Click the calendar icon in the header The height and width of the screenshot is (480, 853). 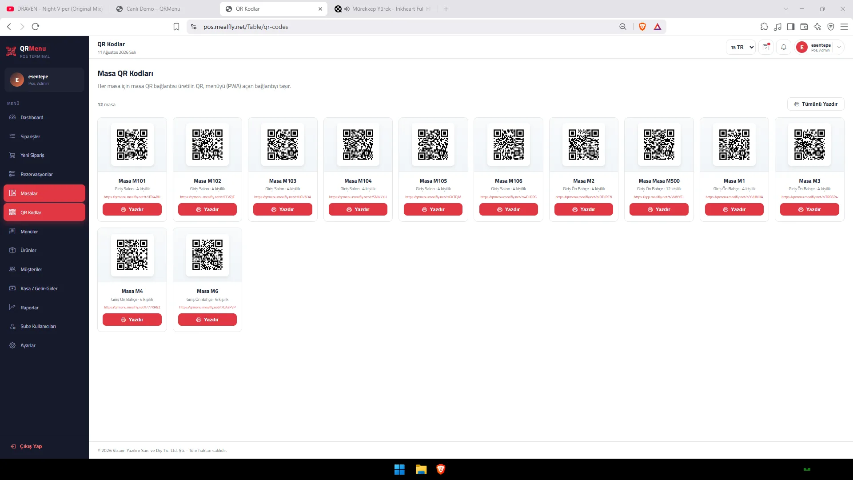[766, 47]
